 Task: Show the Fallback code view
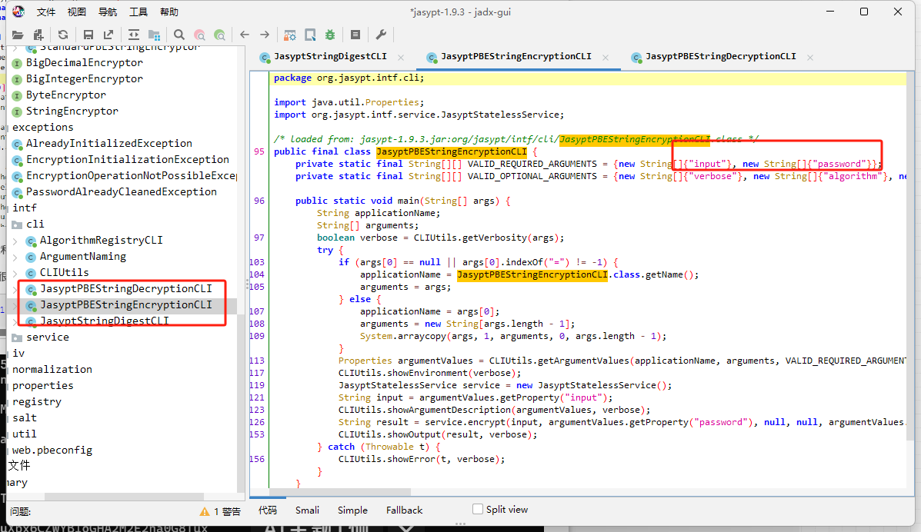[404, 510]
